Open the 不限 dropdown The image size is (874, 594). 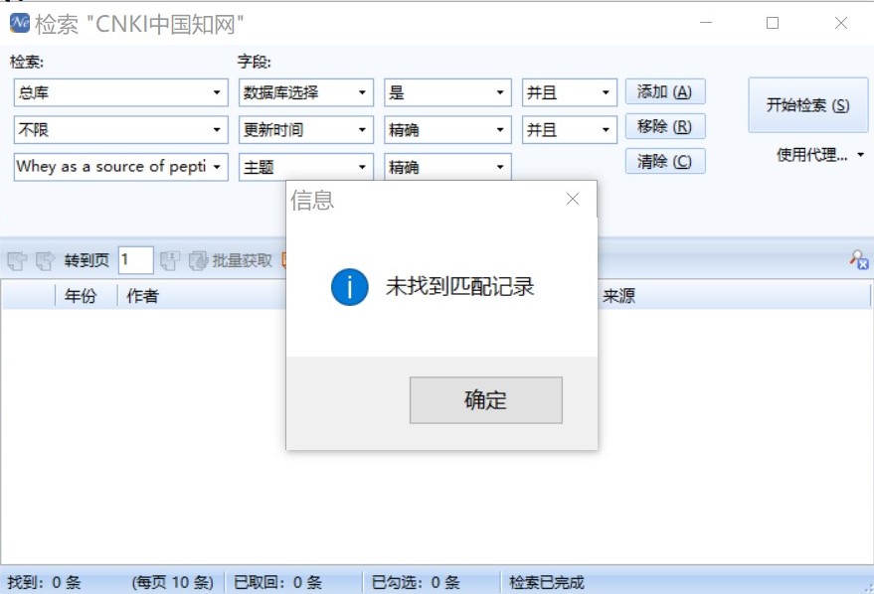217,130
